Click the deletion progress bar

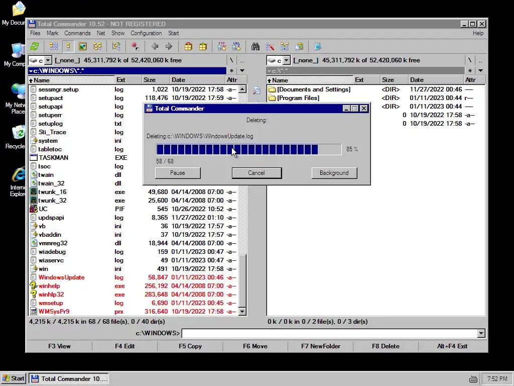click(248, 149)
